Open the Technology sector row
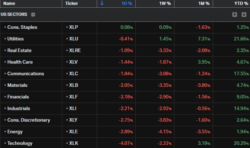The width and height of the screenshot is (250, 148). pos(20,143)
